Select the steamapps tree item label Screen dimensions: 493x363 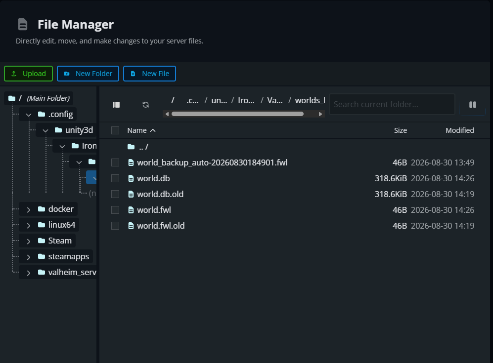[x=69, y=256]
